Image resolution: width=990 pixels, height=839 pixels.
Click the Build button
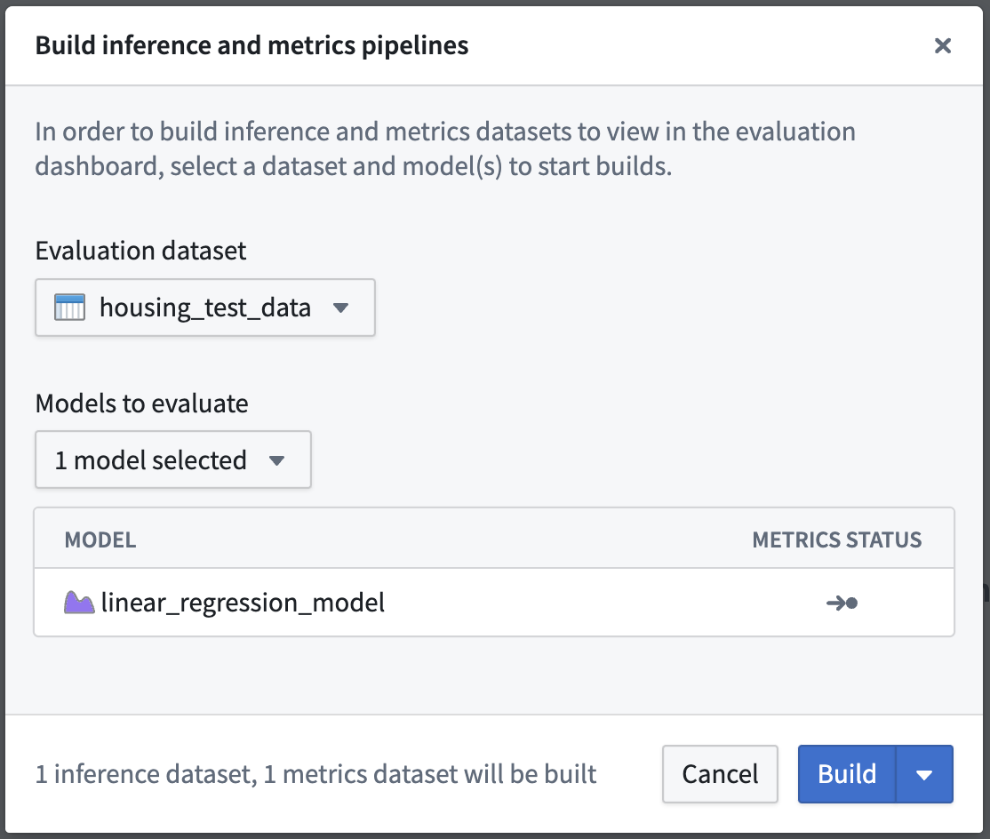point(847,774)
